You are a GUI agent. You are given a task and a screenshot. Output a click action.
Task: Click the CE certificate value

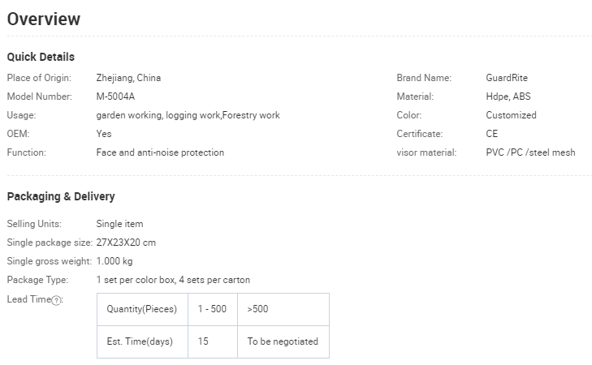point(492,134)
